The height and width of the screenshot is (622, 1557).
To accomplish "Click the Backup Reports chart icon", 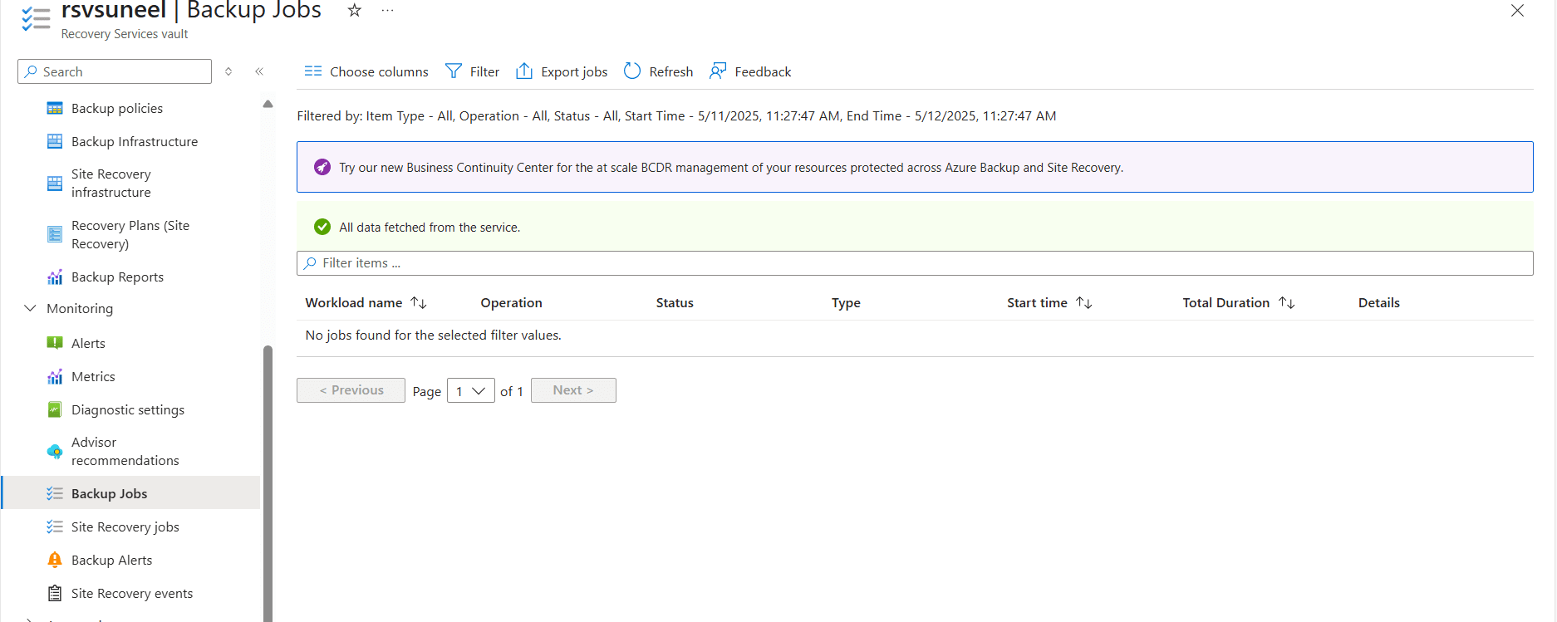I will click(55, 277).
